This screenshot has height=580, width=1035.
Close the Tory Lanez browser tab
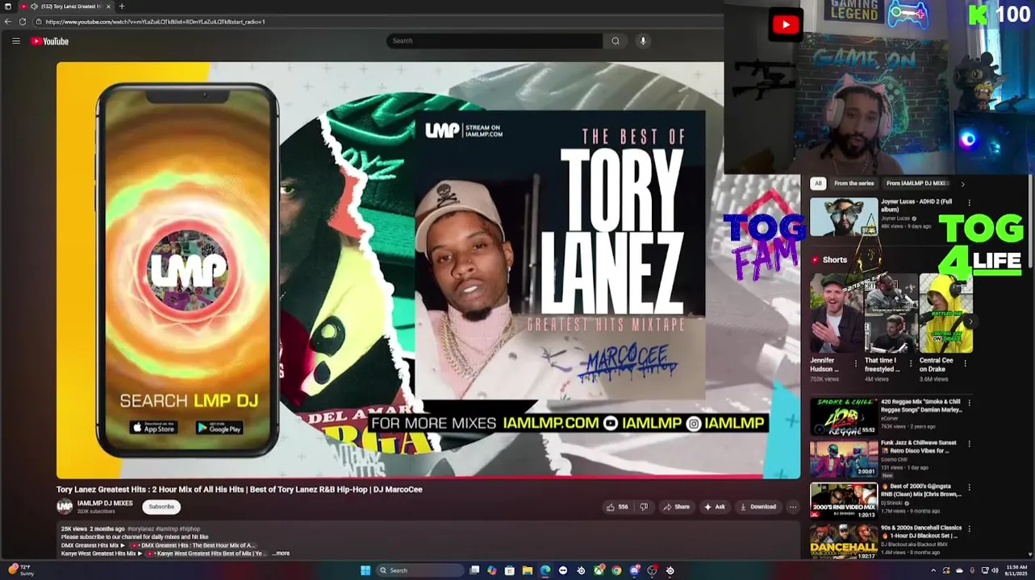109,6
